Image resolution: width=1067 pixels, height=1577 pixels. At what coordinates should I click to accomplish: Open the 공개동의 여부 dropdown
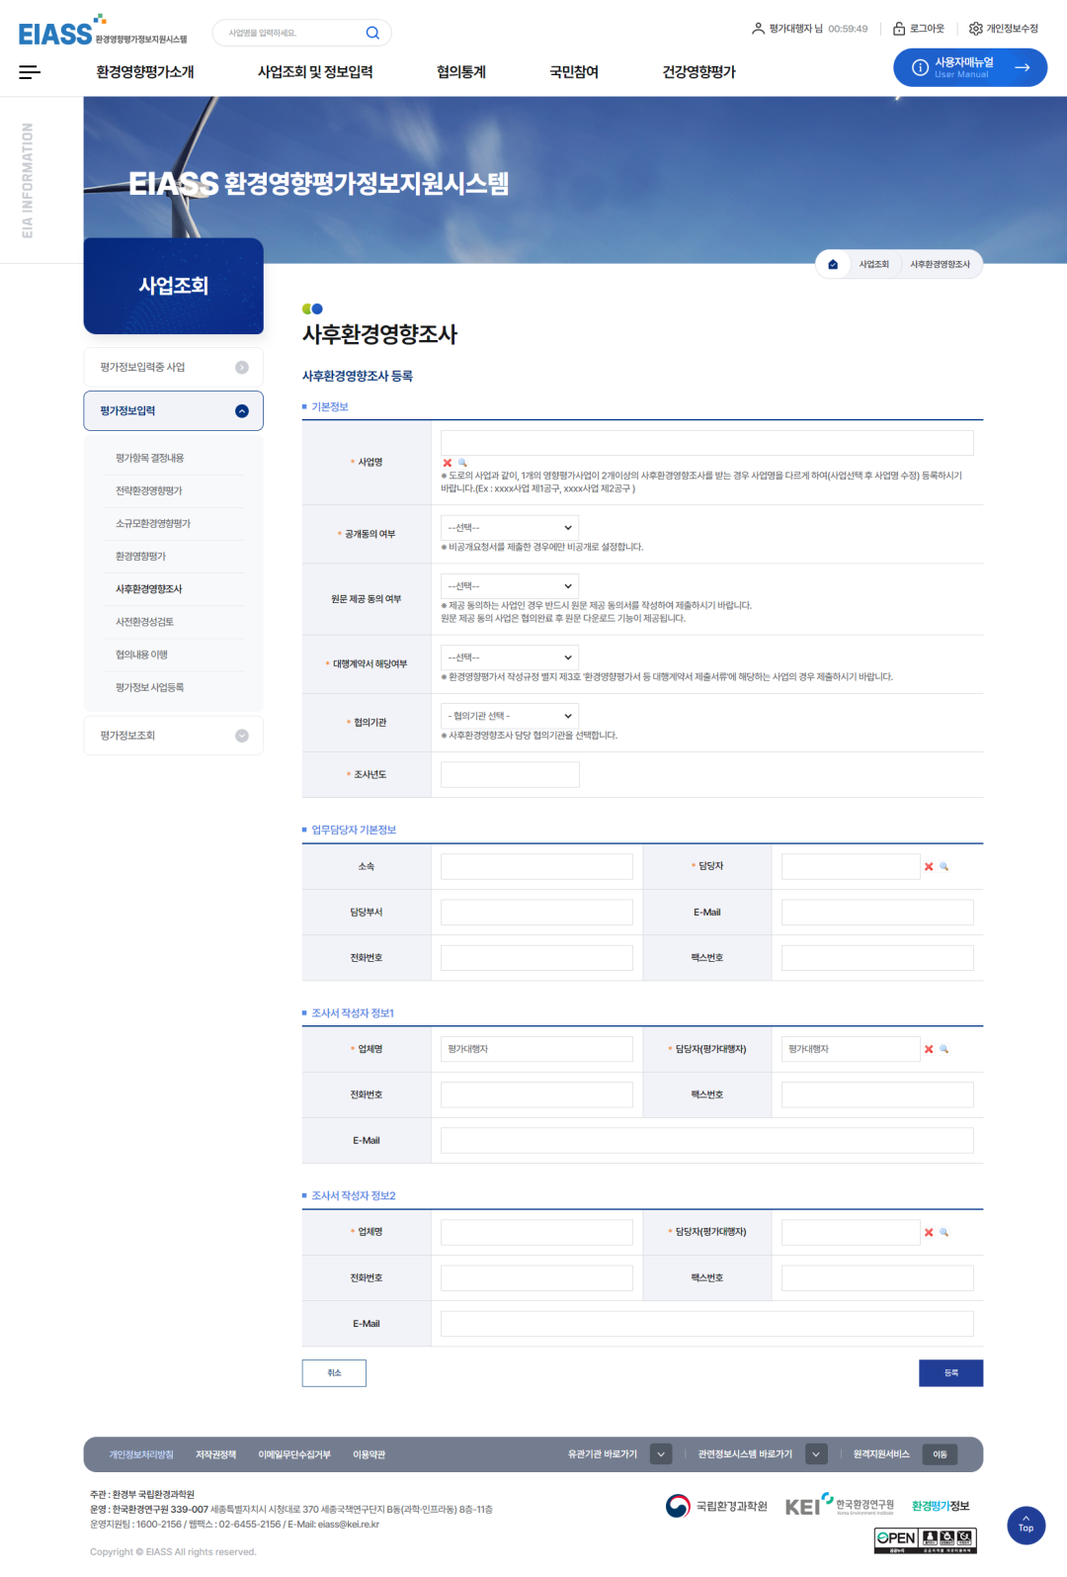[x=510, y=528]
